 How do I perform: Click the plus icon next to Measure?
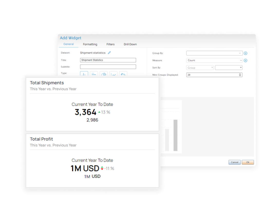[x=246, y=60]
